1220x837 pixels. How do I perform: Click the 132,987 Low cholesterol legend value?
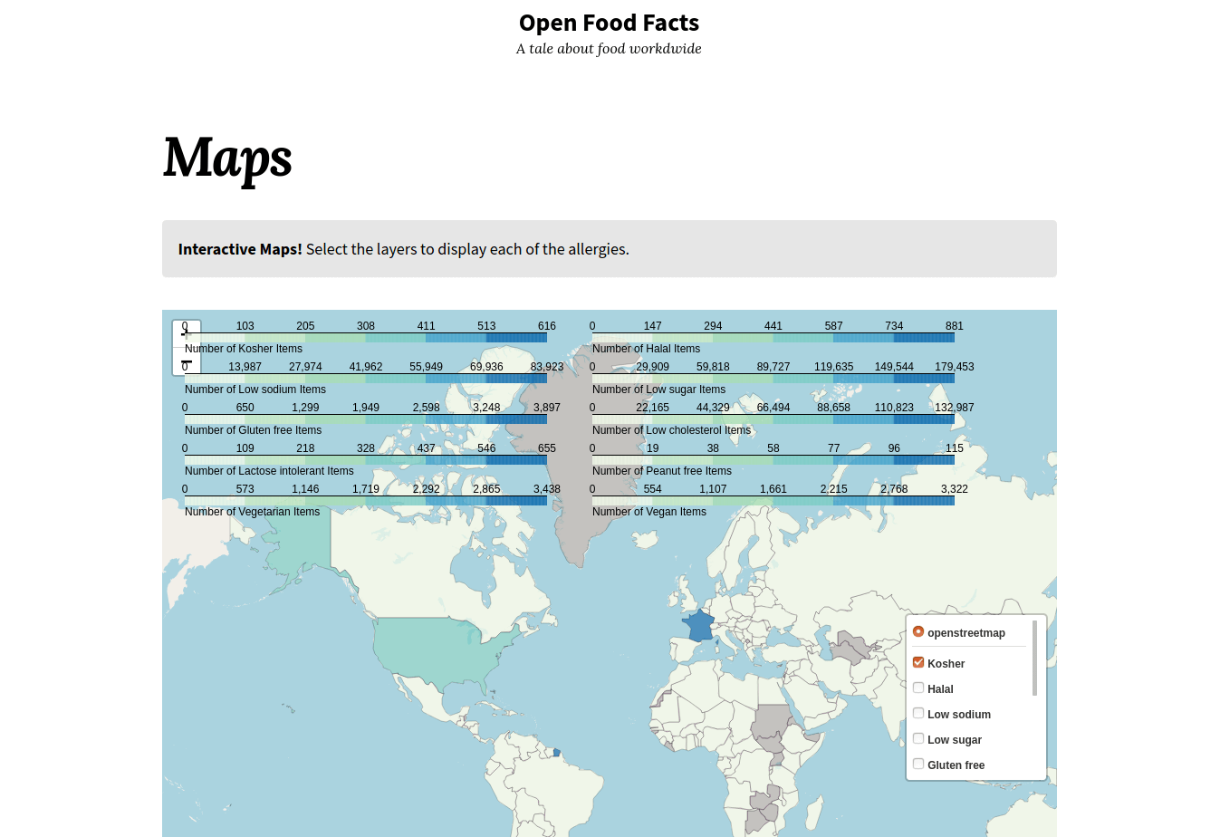click(x=955, y=408)
